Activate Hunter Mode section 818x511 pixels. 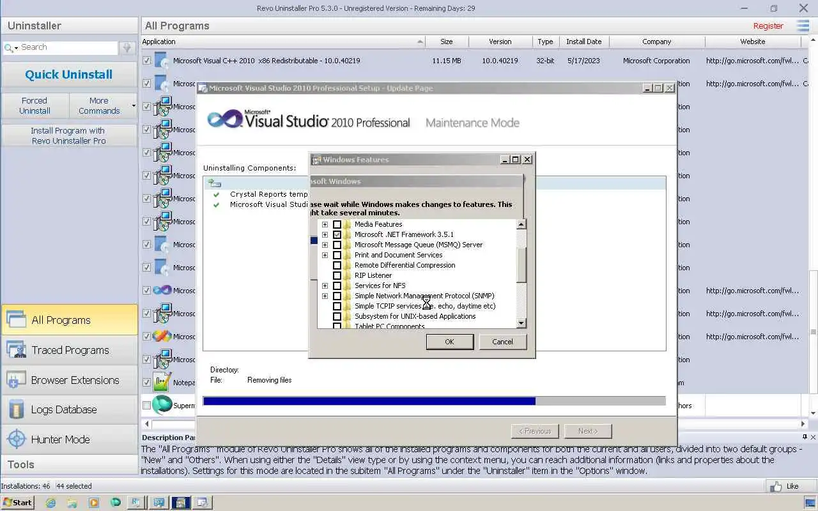(69, 439)
